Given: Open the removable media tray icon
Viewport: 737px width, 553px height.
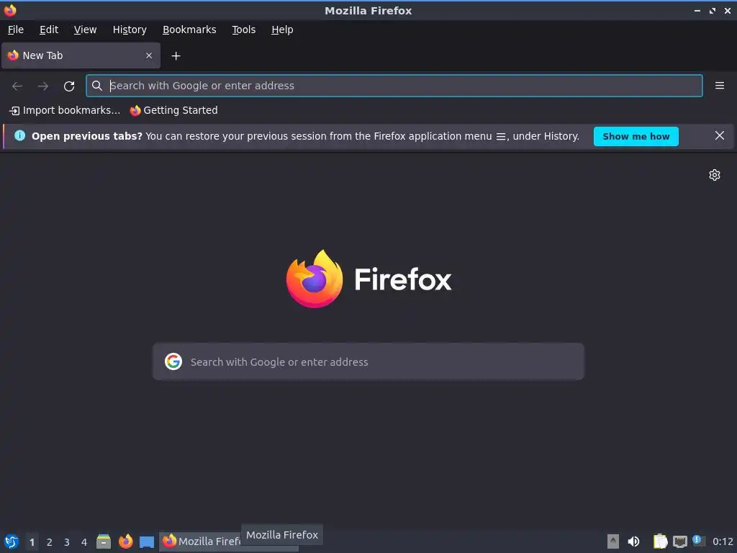Looking at the screenshot, I should click(613, 541).
